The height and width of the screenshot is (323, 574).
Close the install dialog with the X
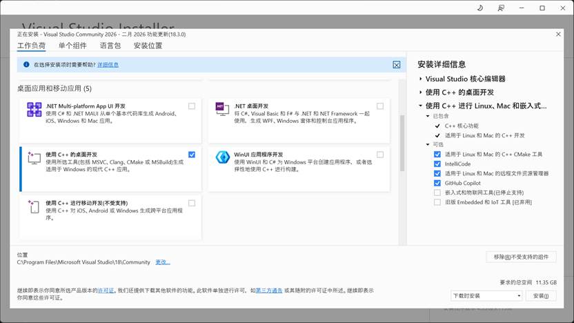(558, 34)
